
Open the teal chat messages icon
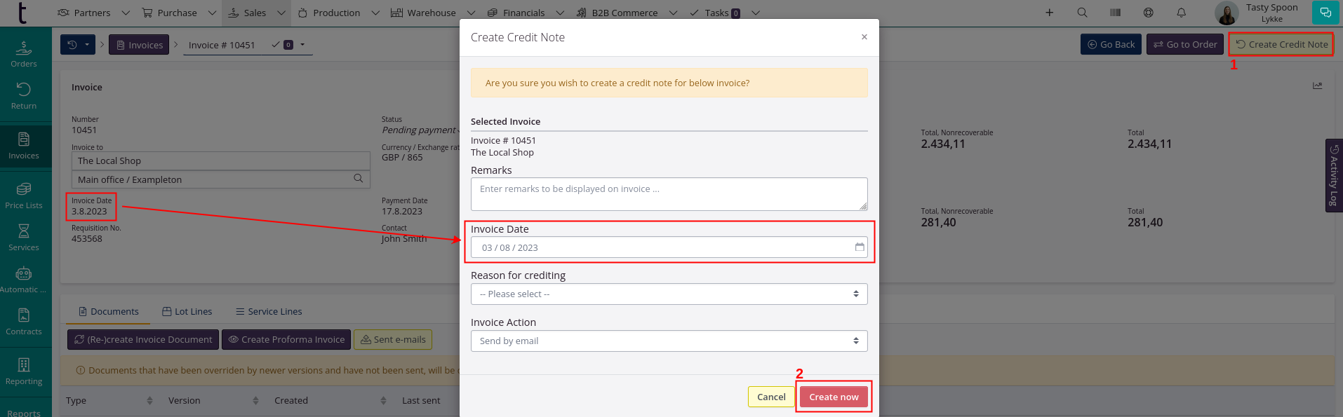(1325, 13)
